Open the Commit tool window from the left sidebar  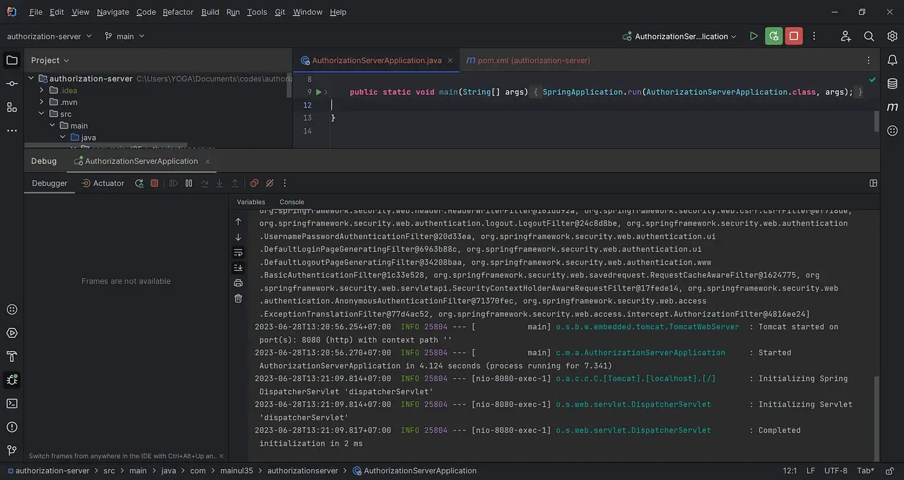pos(12,84)
